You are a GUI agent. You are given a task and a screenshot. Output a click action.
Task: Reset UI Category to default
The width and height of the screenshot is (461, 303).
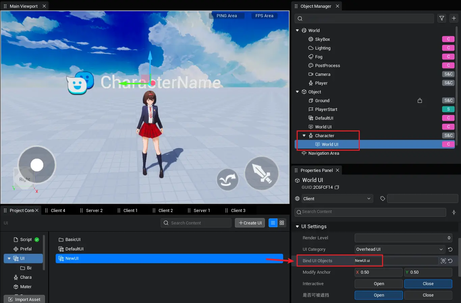[x=450, y=249]
